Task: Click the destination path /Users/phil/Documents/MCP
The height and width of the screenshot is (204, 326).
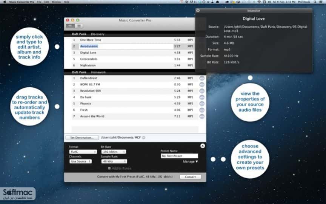Action: pos(121,138)
